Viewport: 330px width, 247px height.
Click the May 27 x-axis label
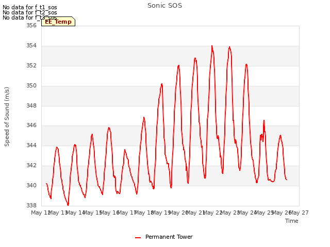point(299,213)
